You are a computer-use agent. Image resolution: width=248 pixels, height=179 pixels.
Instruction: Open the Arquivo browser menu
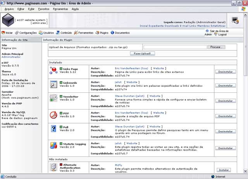(9, 9)
